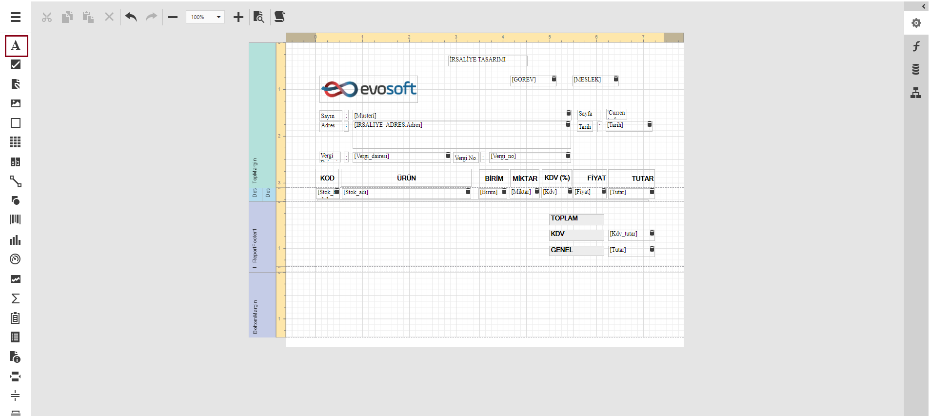
Task: Open the Report Explorer hierarchy tab
Action: pyautogui.click(x=916, y=93)
